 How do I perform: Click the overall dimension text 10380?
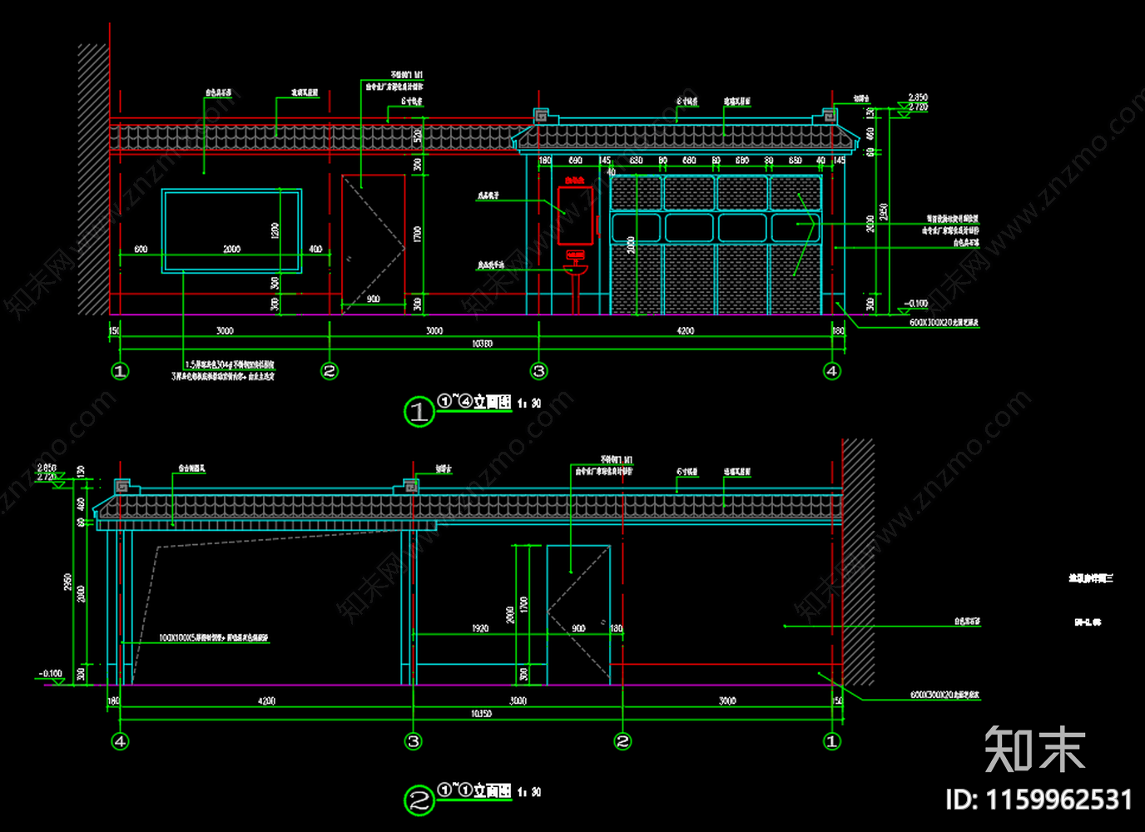pyautogui.click(x=483, y=344)
